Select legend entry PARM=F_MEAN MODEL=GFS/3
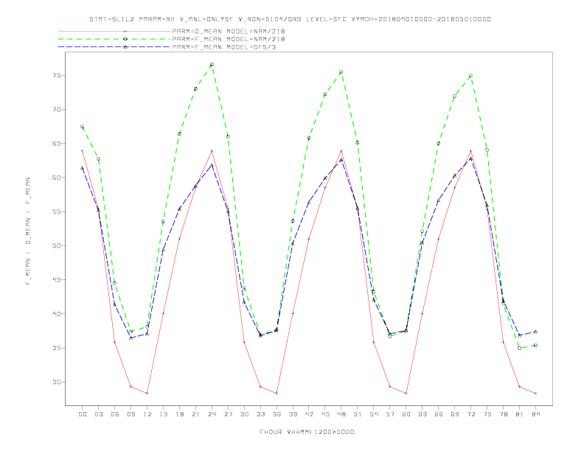Screen dimensions: 584x451 pos(224,47)
